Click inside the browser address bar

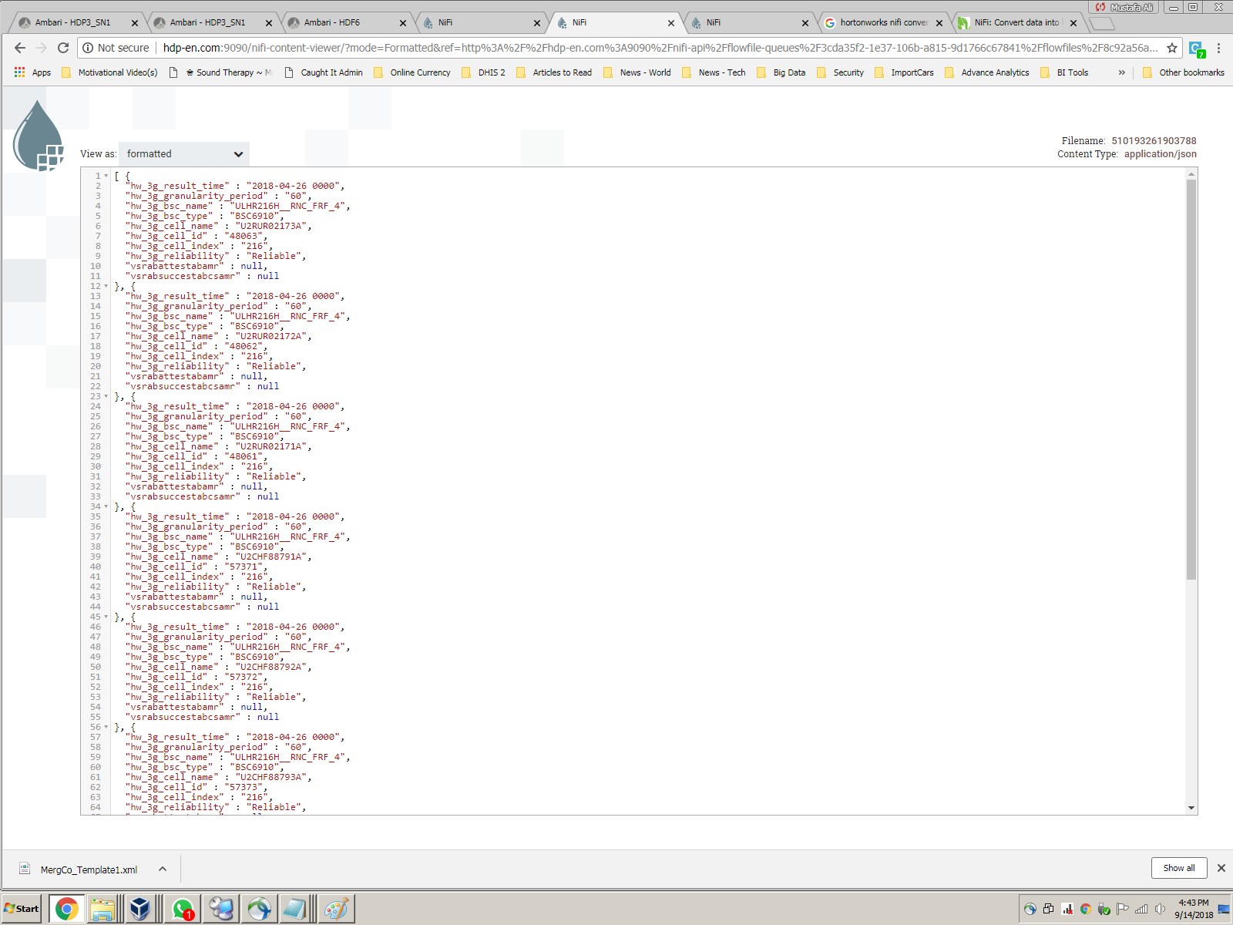pyautogui.click(x=539, y=47)
